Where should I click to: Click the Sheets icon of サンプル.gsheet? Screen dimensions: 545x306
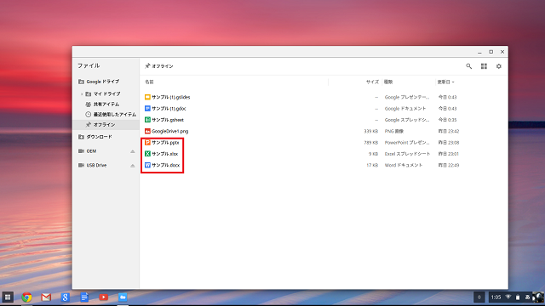[x=147, y=120]
